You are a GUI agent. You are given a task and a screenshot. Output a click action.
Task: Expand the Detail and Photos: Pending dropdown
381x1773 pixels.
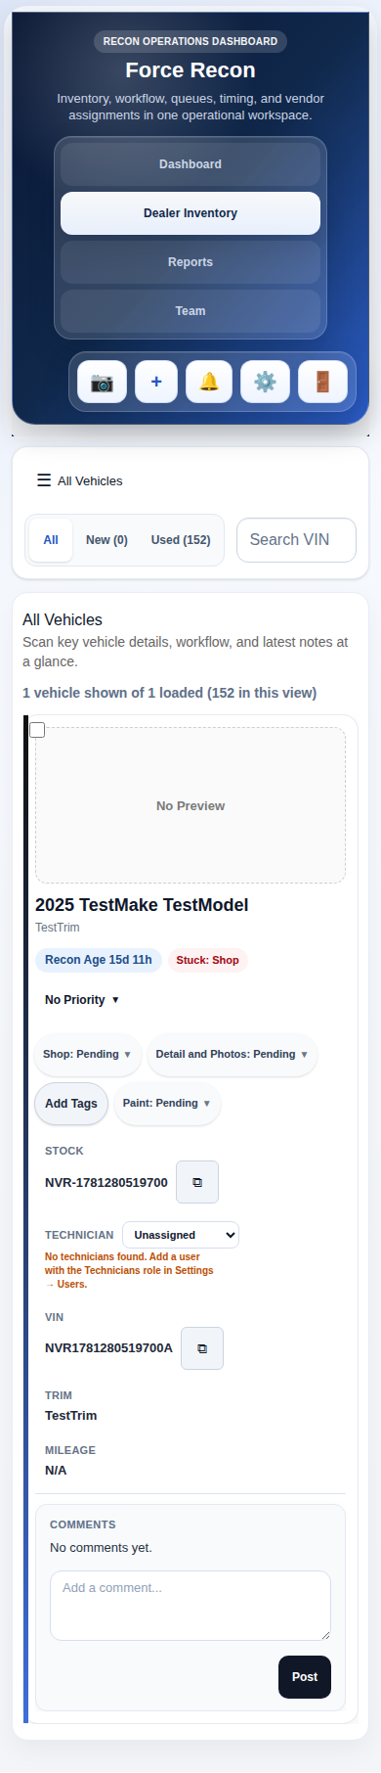(x=233, y=1055)
